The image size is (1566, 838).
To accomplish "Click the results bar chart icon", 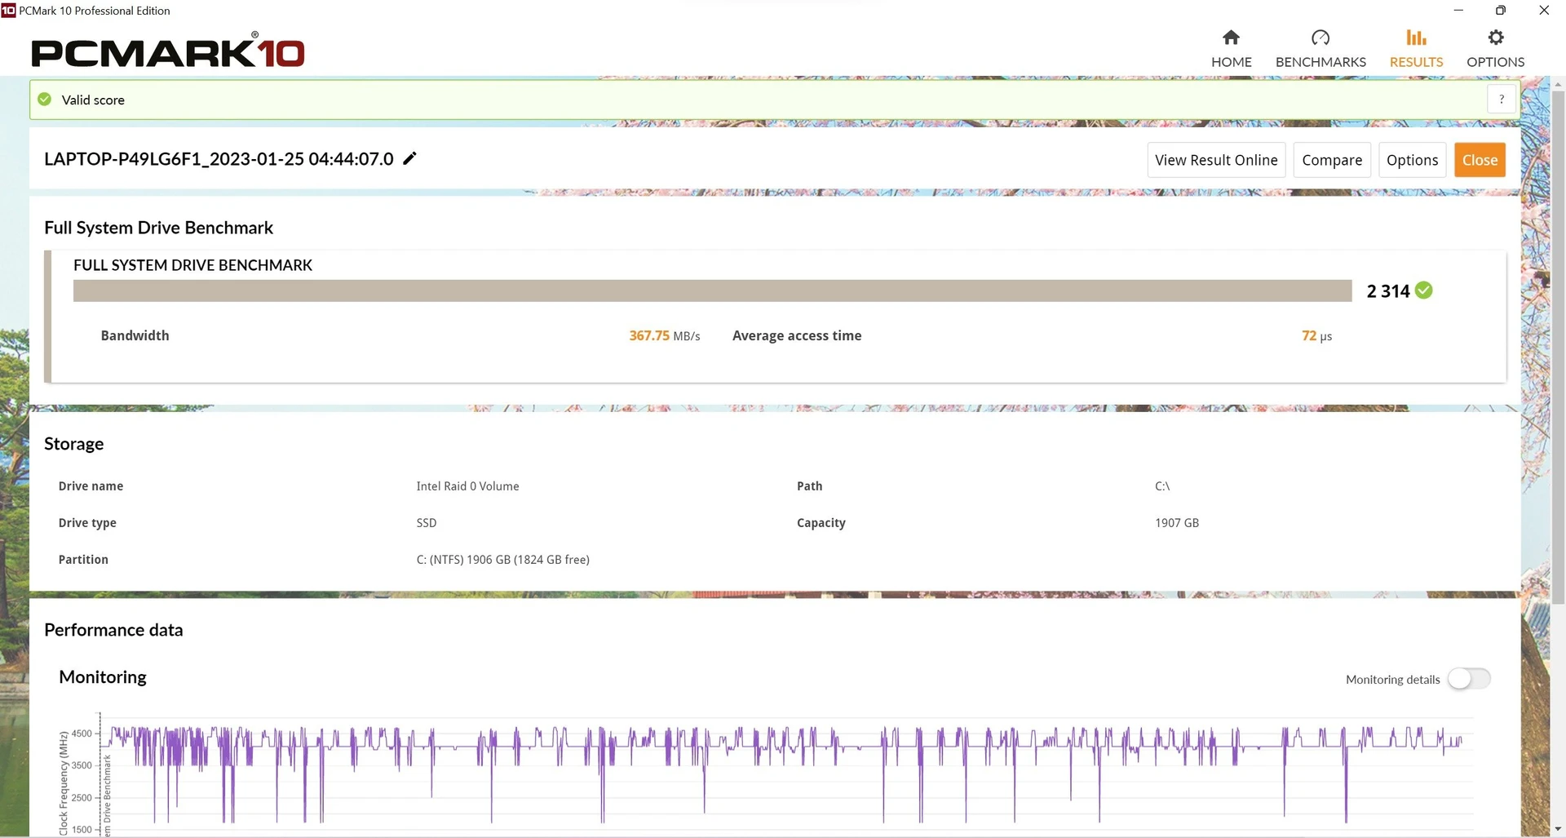I will click(1416, 38).
